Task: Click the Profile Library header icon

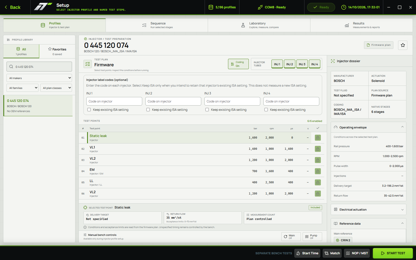Action: point(8,40)
